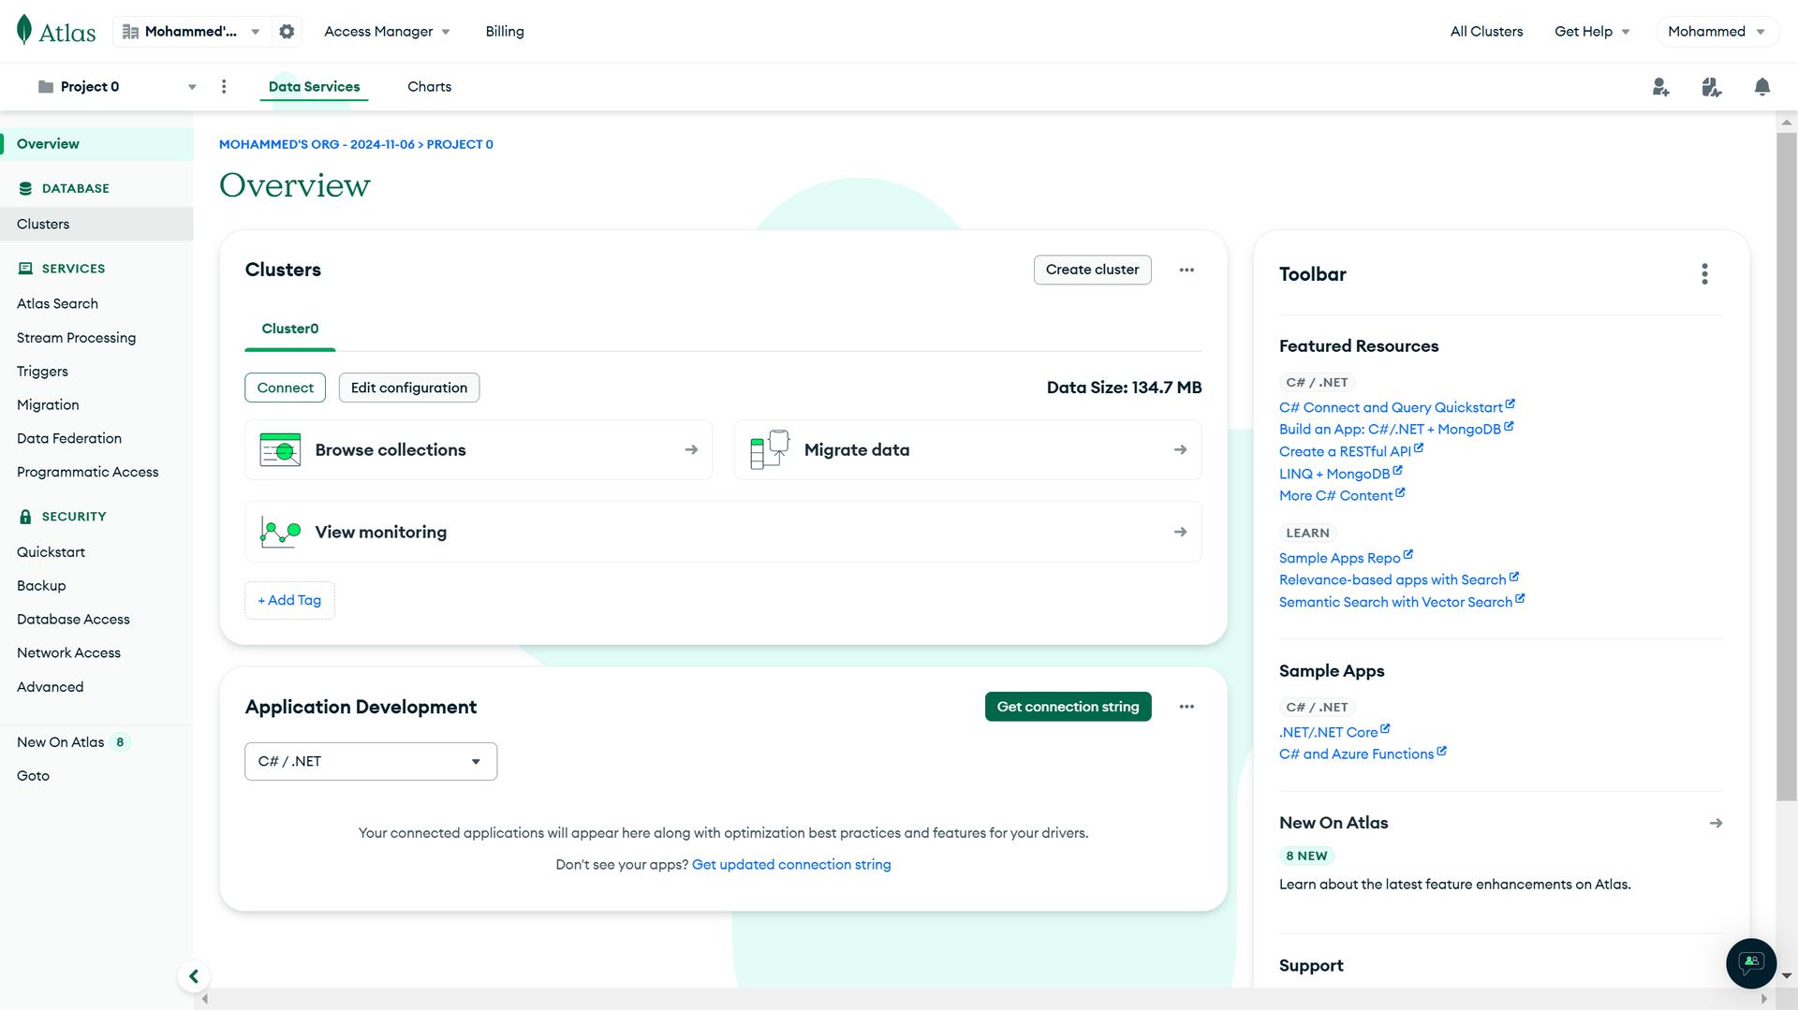Expand the Access Manager dropdown
Image resolution: width=1798 pixels, height=1010 pixels.
coord(387,31)
